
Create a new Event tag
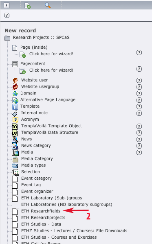tap(31, 185)
